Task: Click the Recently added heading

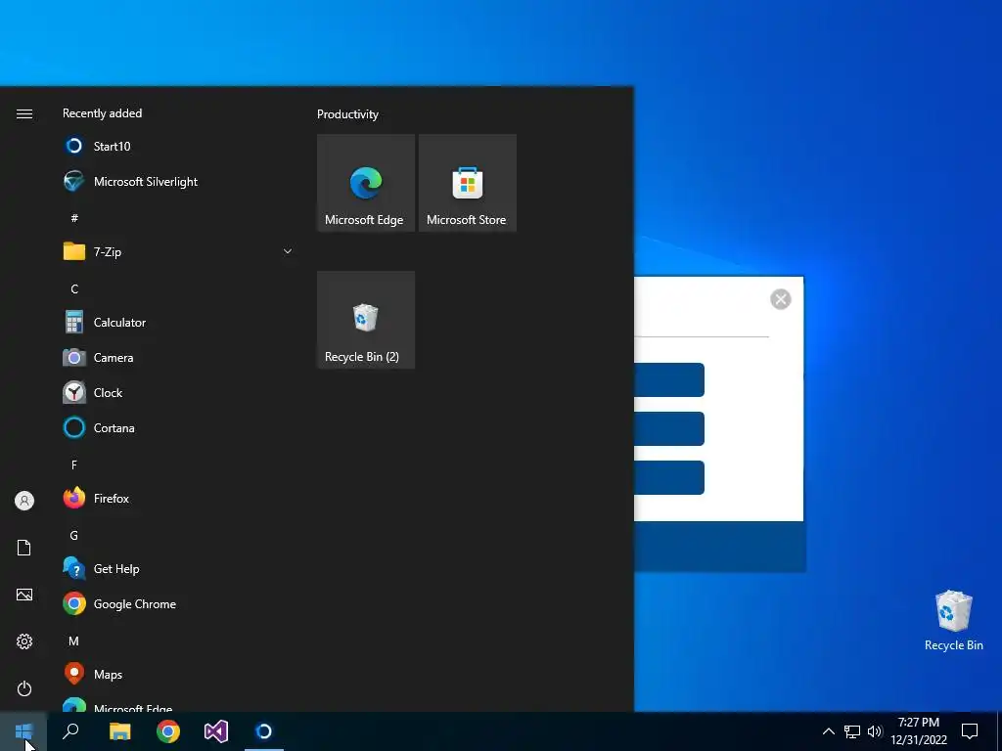Action: 102,113
